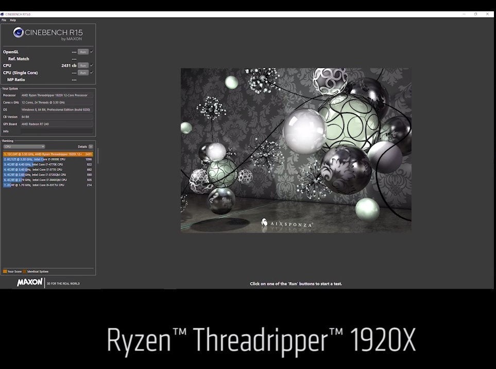Select the Intel Core i5-3317U ranking row
The image size is (496, 369).
click(x=48, y=185)
